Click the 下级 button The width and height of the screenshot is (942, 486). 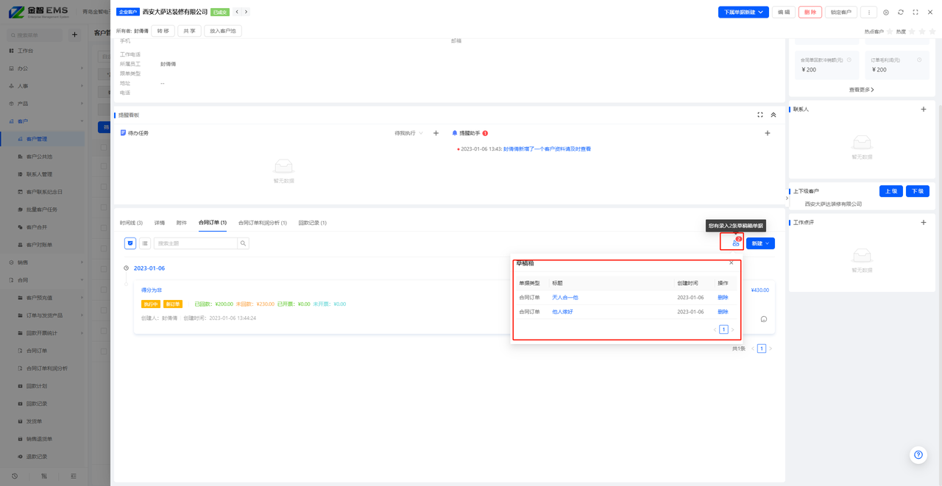(x=918, y=191)
